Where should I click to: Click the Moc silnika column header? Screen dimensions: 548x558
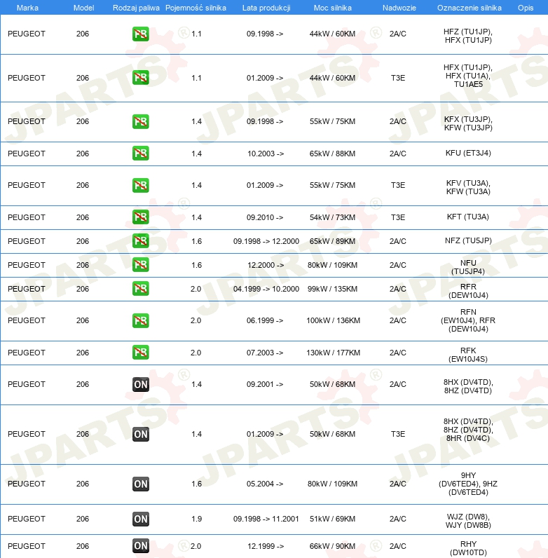click(332, 8)
